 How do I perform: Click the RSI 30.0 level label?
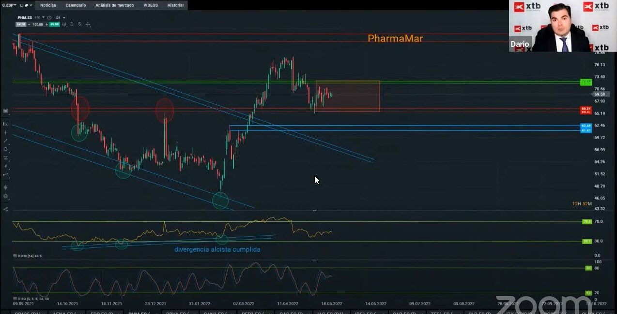tap(586, 241)
